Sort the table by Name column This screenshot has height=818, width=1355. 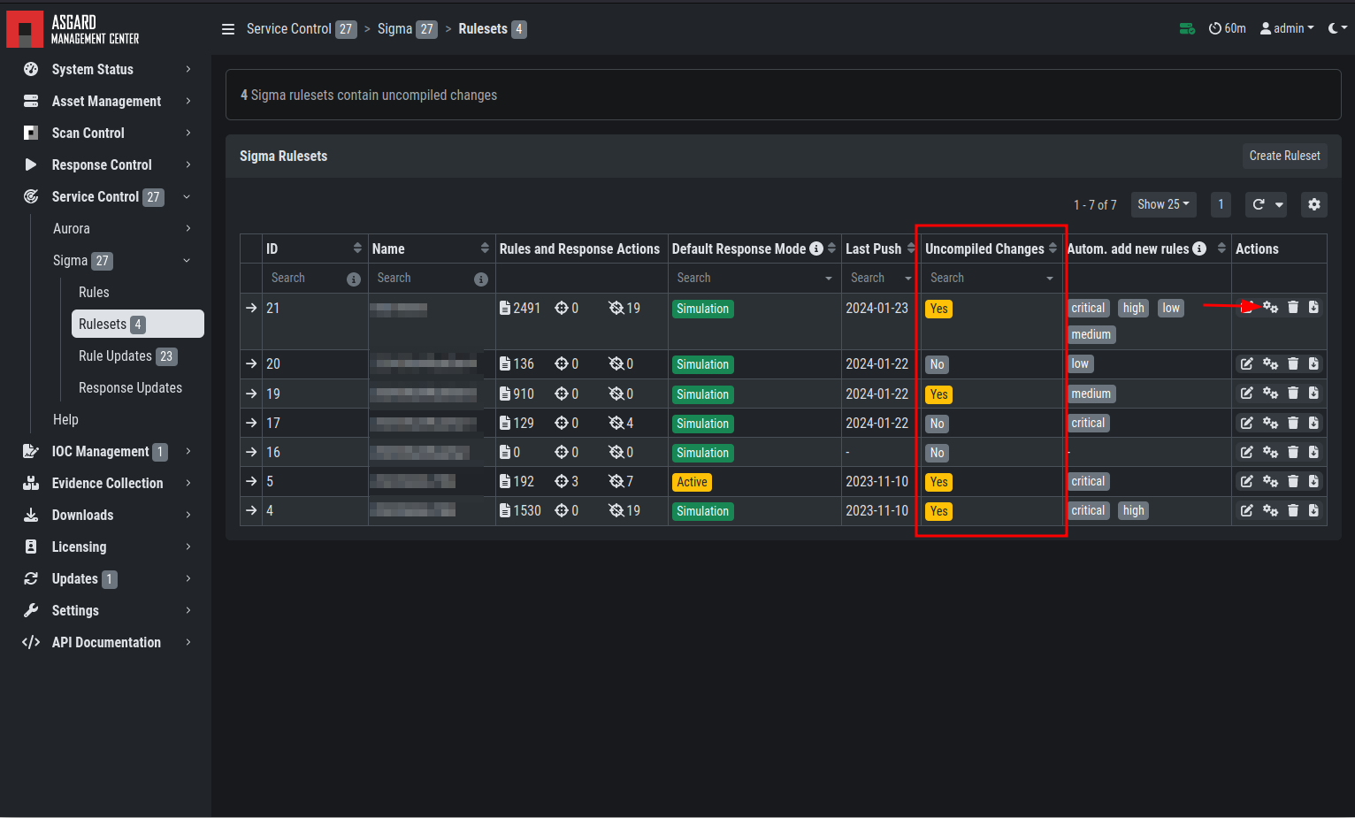click(x=485, y=248)
